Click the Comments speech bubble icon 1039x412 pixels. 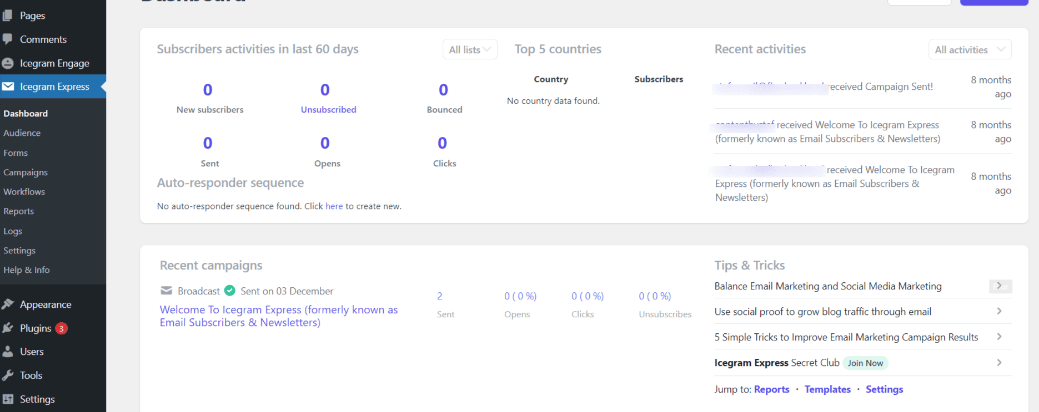point(8,39)
